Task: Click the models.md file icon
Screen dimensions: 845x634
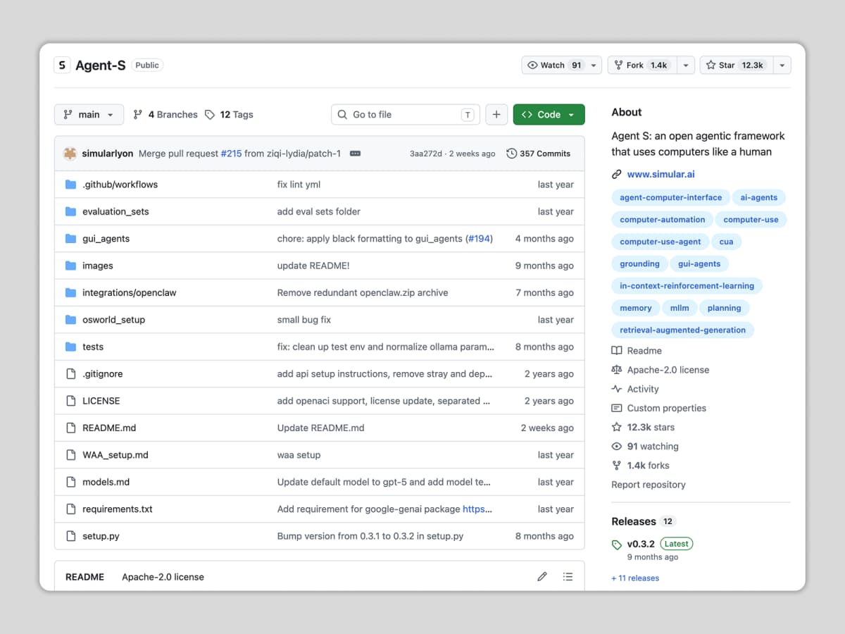Action: 70,482
